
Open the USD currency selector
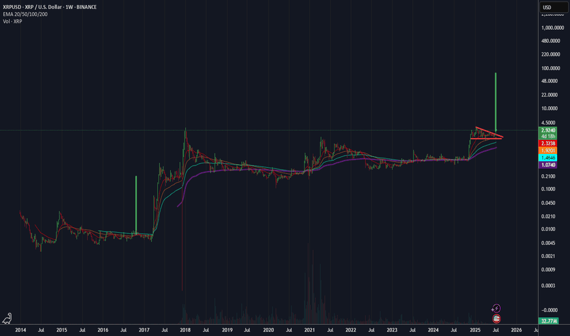553,7
